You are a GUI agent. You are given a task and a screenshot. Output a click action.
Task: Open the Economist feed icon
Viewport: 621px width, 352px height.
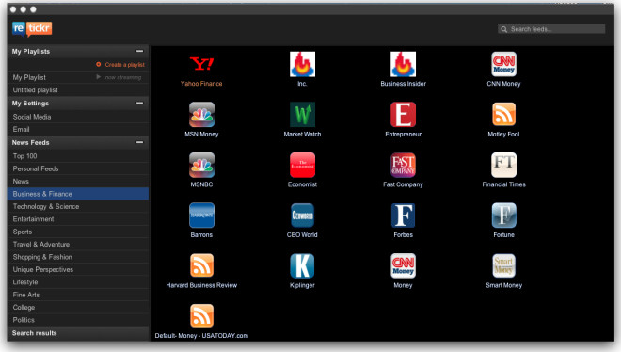[x=302, y=165]
